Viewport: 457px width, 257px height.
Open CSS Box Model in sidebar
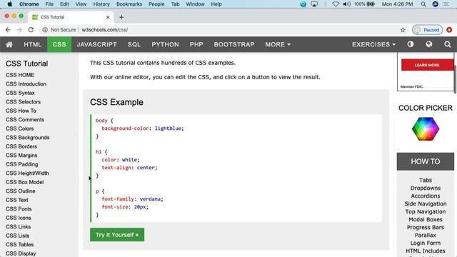click(x=24, y=182)
